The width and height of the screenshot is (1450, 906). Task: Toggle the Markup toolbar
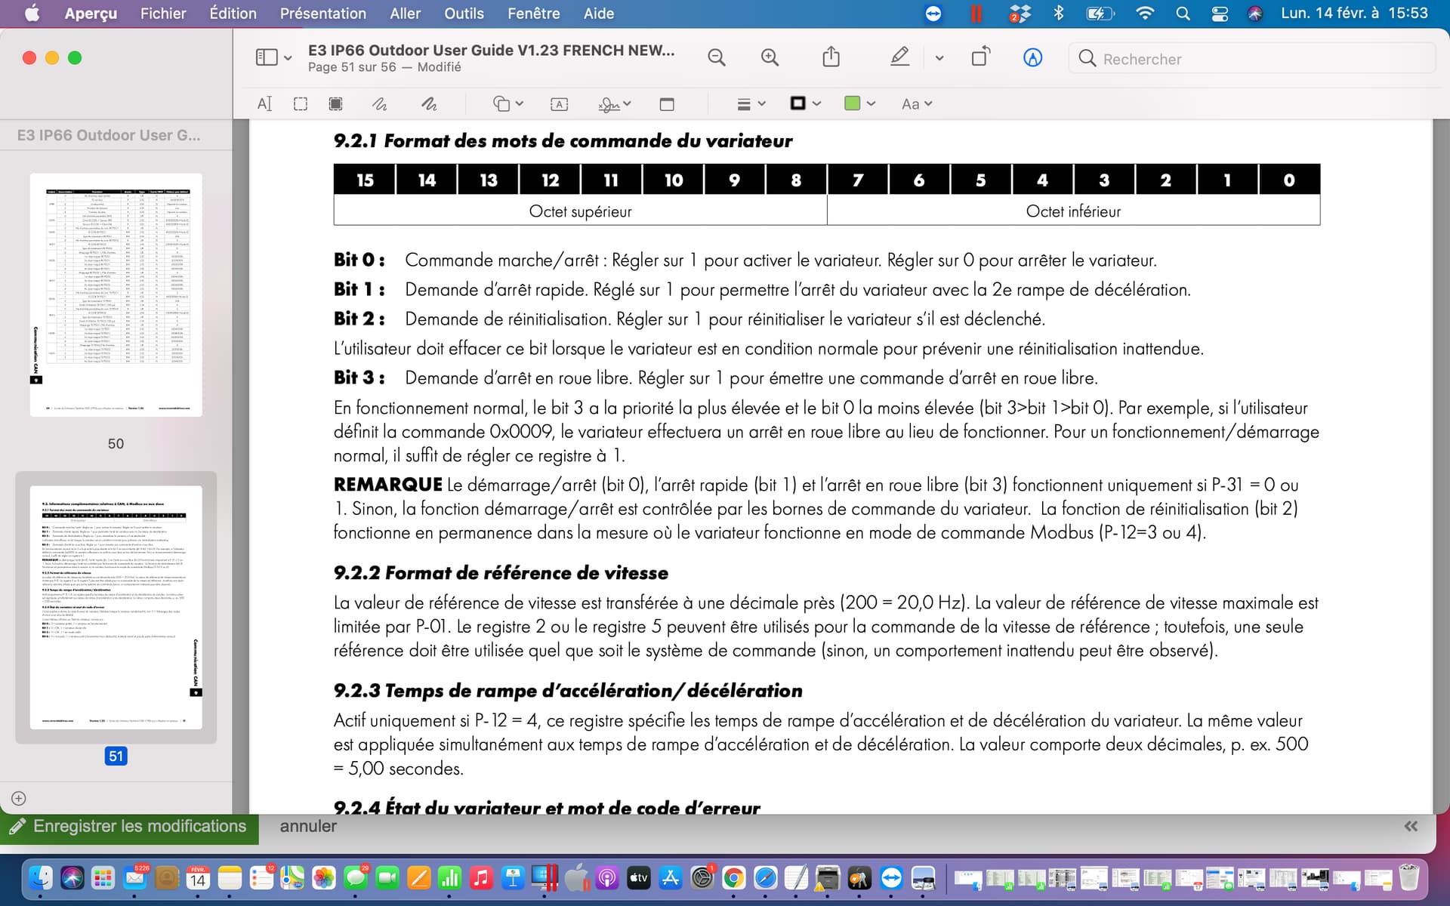1032,57
